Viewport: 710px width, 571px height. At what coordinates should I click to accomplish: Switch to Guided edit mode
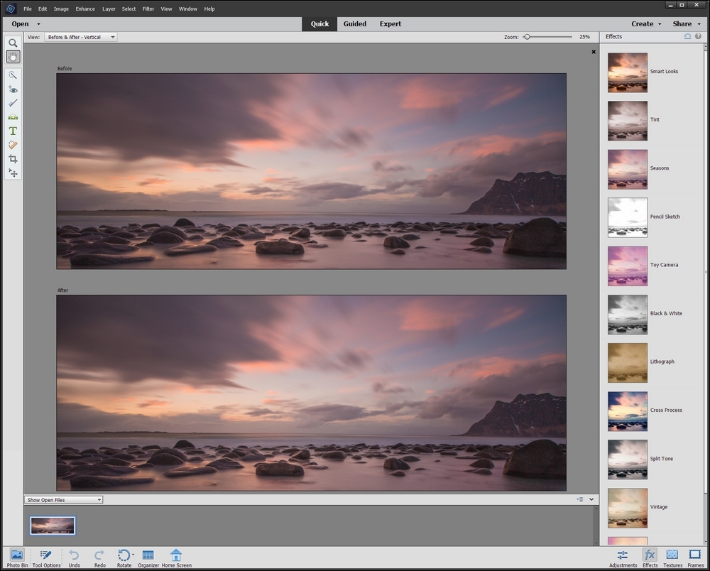(354, 24)
